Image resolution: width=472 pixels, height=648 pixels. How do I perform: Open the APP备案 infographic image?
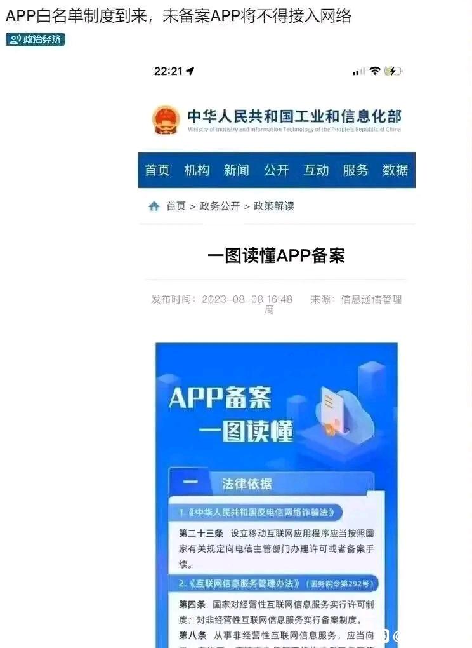(277, 495)
